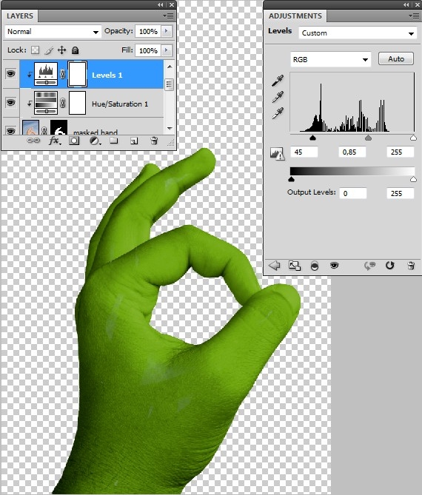Open layer style fx menu

55,141
